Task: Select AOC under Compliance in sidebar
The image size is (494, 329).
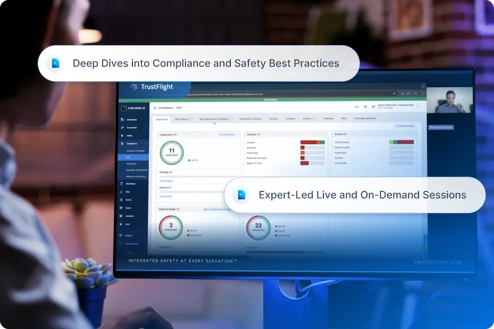Action: point(129,157)
